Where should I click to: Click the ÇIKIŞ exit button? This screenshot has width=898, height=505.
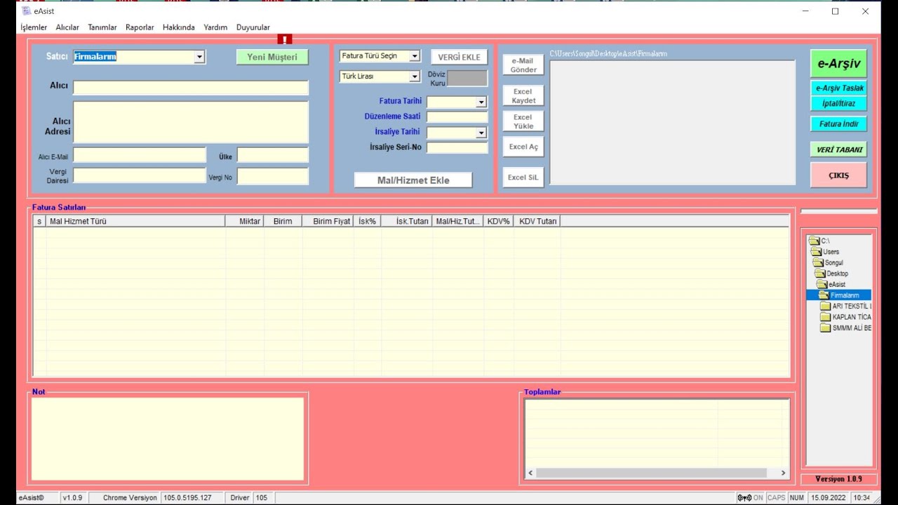click(x=838, y=175)
